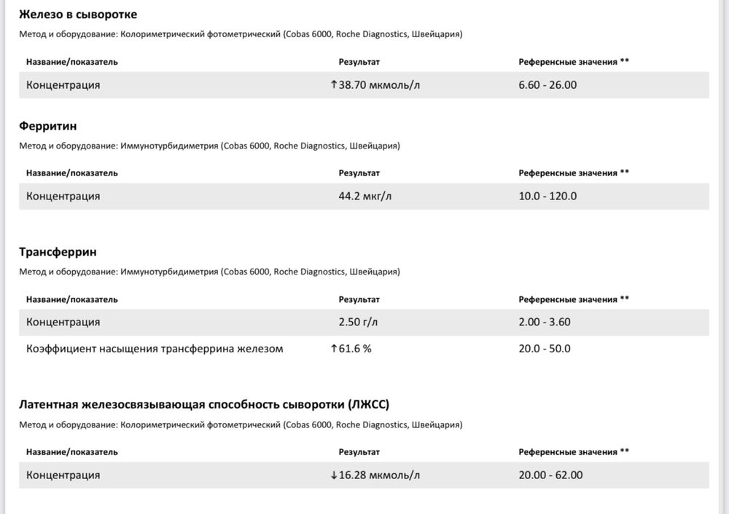Click the reference range 20.00 - 62.00
This screenshot has width=729, height=514.
click(x=550, y=475)
